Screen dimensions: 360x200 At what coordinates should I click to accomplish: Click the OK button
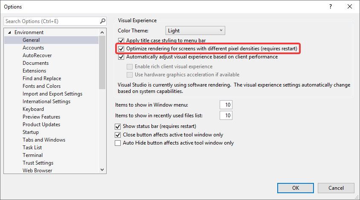[x=295, y=188]
